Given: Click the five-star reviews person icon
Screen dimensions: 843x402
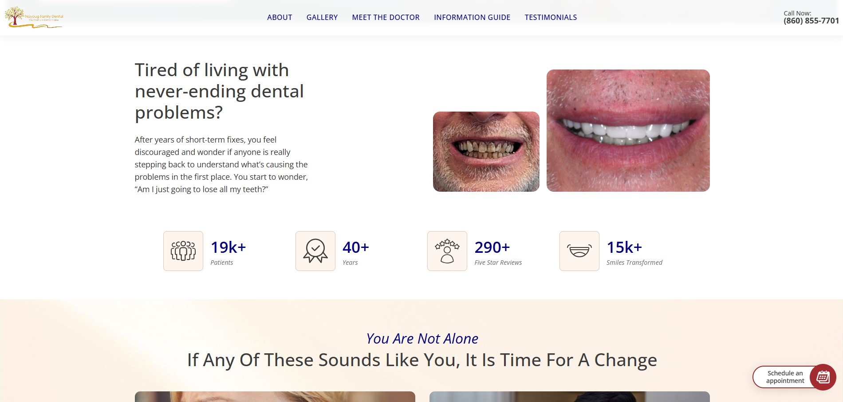Looking at the screenshot, I should pos(447,251).
